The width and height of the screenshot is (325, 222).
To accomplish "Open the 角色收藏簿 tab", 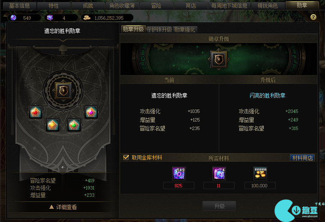I will coord(122,6).
